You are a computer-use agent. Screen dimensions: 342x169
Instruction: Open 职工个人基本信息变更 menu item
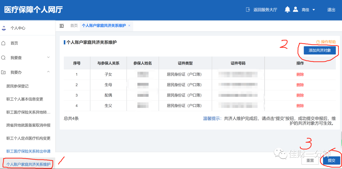[x=25, y=99]
